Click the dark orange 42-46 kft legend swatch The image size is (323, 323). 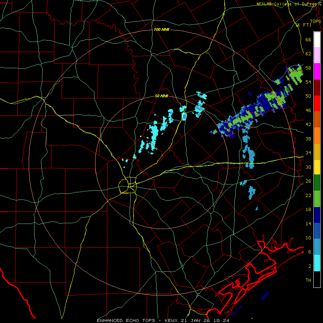coord(317,120)
